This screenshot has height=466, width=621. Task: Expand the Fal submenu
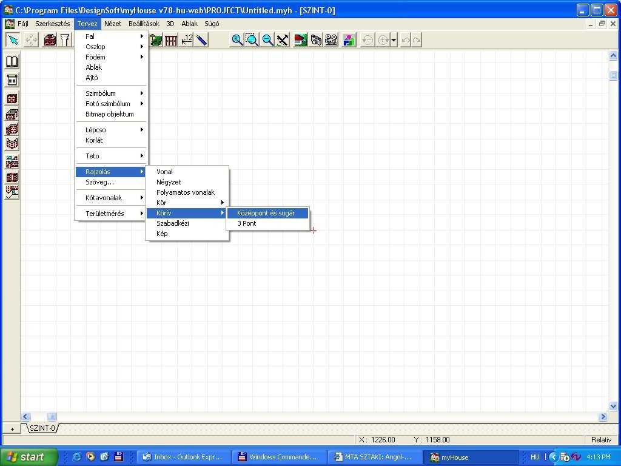(112, 36)
